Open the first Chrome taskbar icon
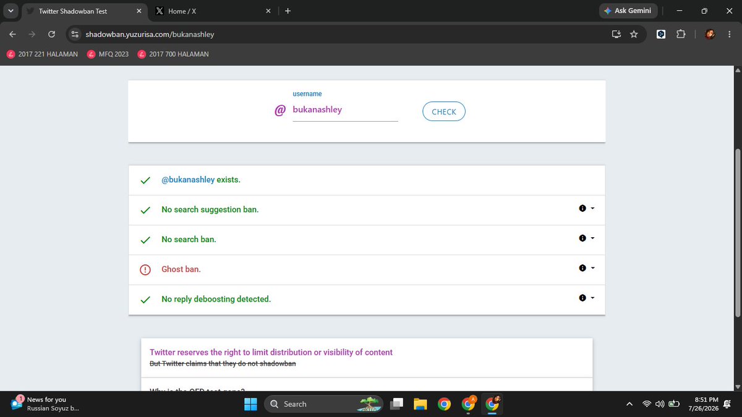The width and height of the screenshot is (742, 417). (444, 404)
